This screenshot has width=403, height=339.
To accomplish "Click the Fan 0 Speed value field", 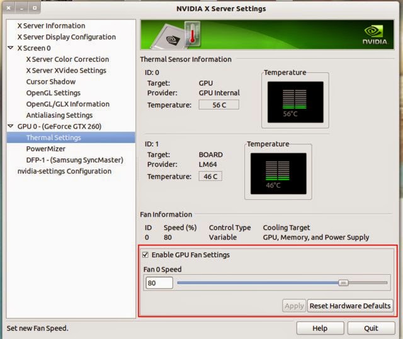I will click(159, 283).
